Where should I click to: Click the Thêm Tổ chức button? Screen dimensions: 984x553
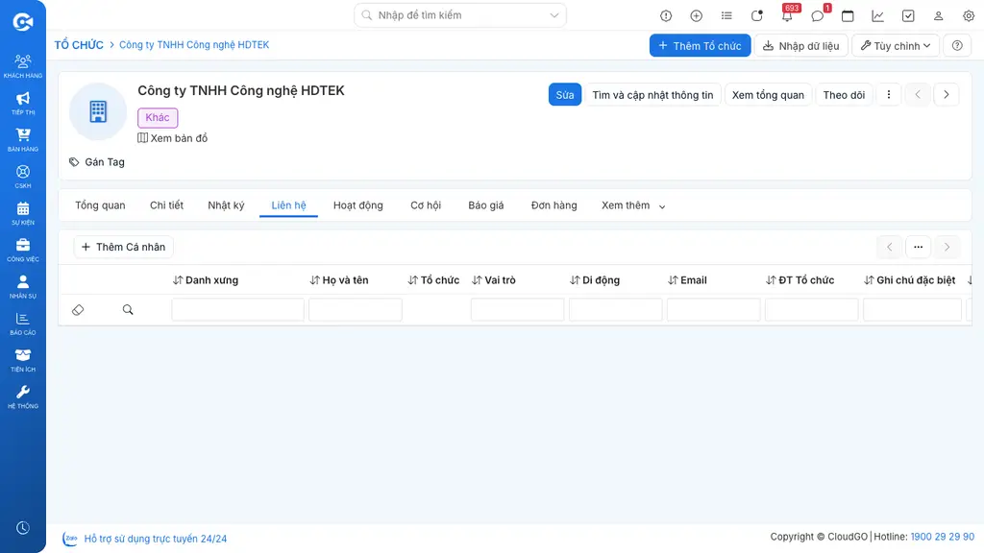tap(700, 45)
